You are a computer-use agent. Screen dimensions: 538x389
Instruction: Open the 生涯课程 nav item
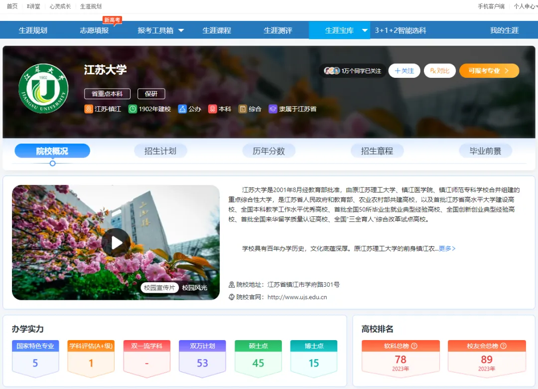coord(217,30)
